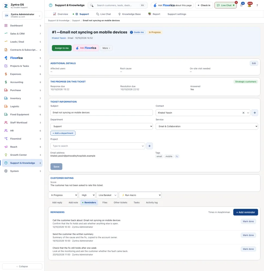Switch to the Add reply tab

tap(57, 202)
